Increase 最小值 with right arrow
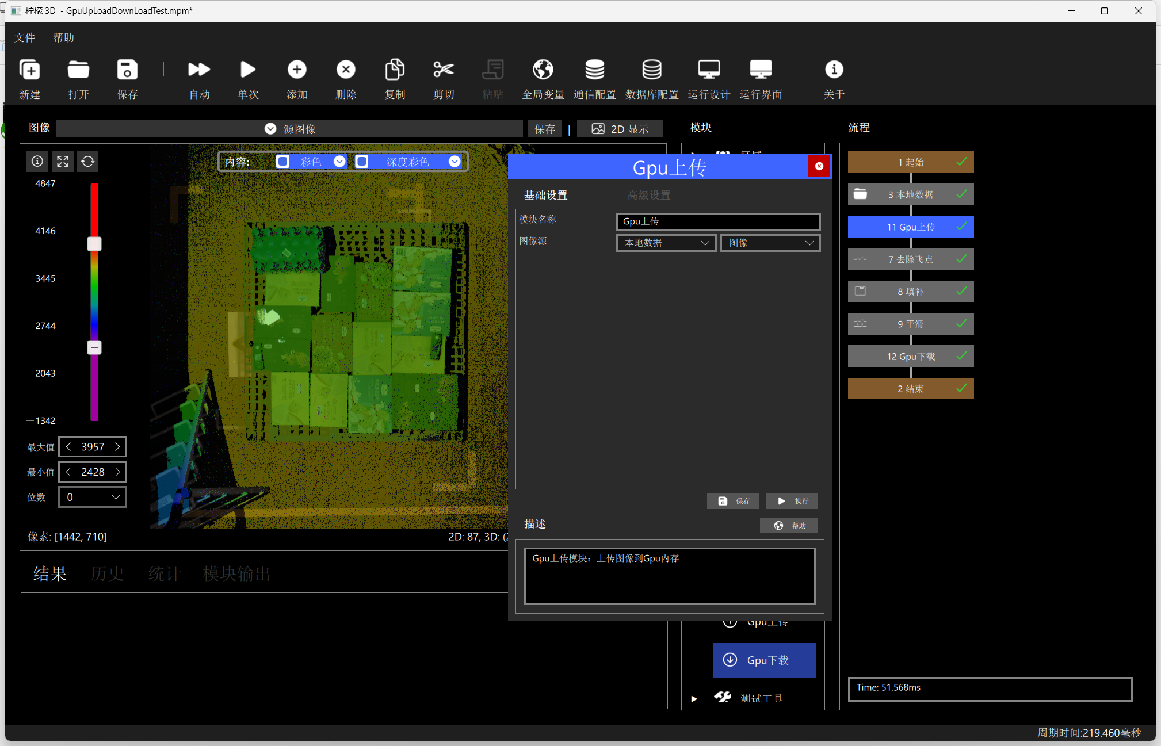 coord(117,472)
